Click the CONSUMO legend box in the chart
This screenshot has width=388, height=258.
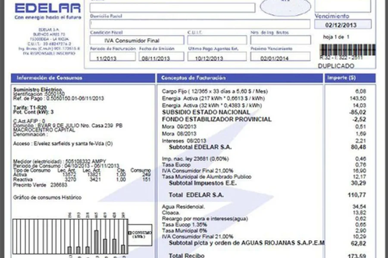(140, 234)
